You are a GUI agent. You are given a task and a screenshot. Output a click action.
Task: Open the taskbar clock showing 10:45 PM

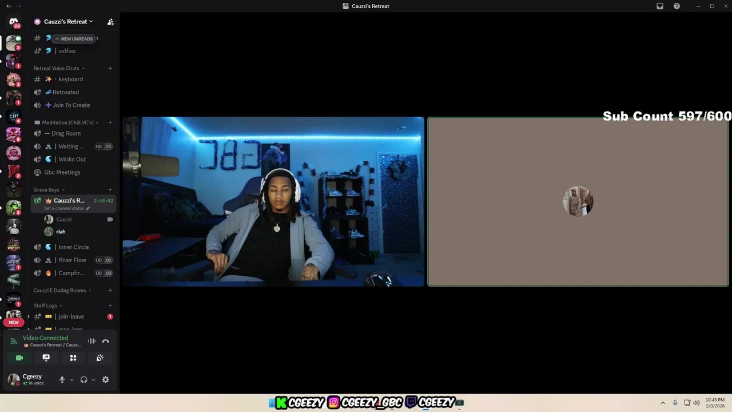715,403
